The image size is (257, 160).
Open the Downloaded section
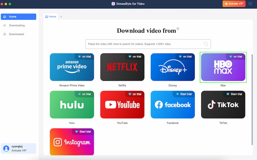(x=19, y=34)
